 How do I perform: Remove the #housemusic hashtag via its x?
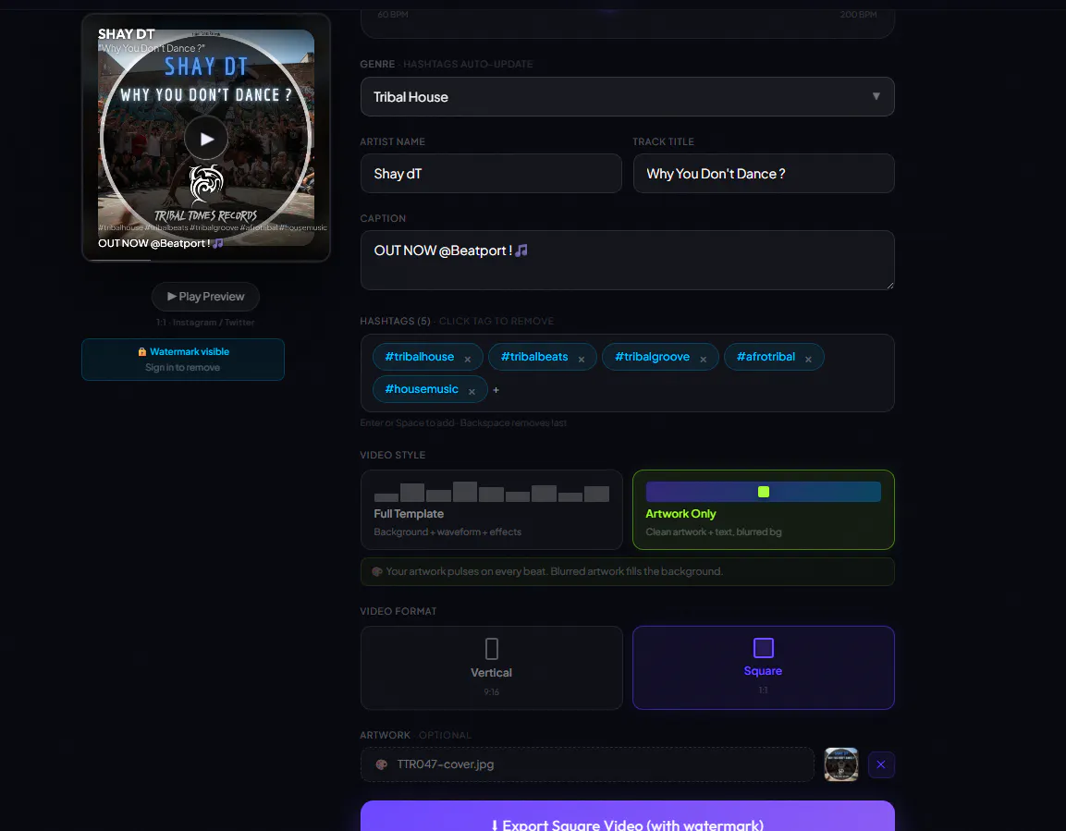[472, 392]
